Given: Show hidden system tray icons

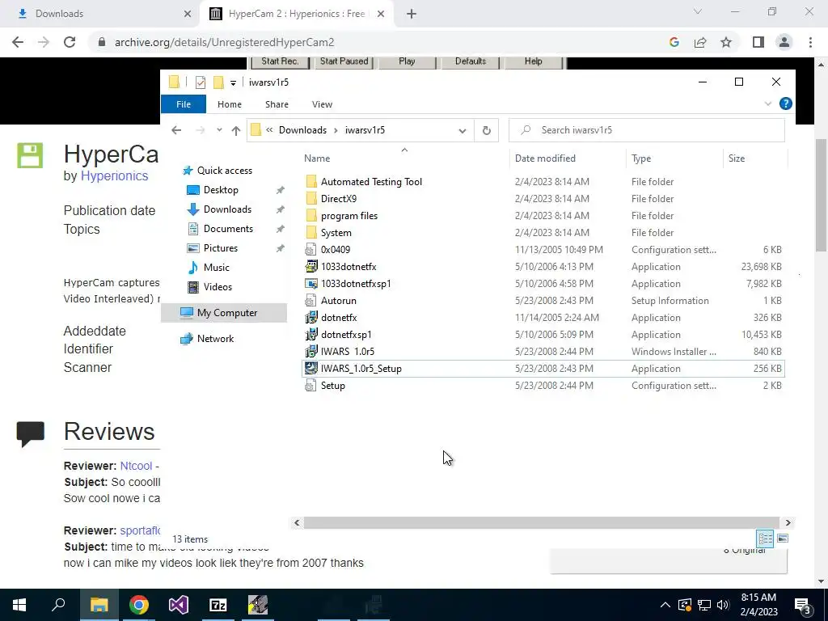Looking at the screenshot, I should click(665, 605).
